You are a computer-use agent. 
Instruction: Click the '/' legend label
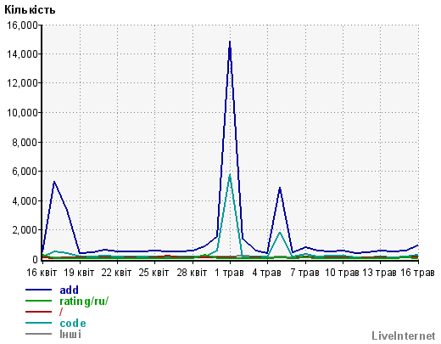tap(61, 312)
